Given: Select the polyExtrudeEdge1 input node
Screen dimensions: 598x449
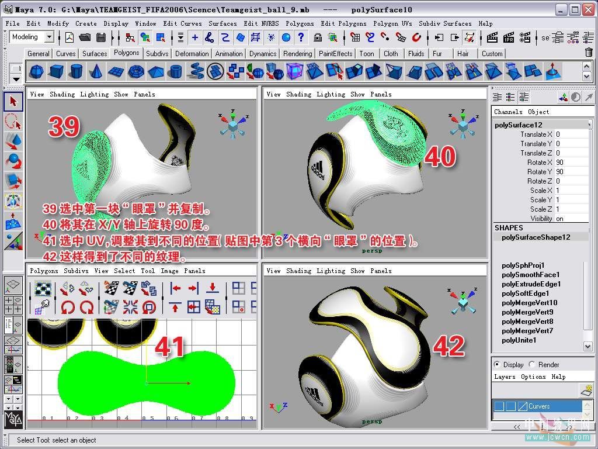Looking at the screenshot, I should [x=531, y=284].
